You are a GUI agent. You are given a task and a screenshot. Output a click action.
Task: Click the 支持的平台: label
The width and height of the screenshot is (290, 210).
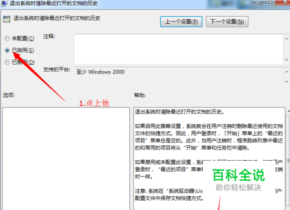pos(56,69)
